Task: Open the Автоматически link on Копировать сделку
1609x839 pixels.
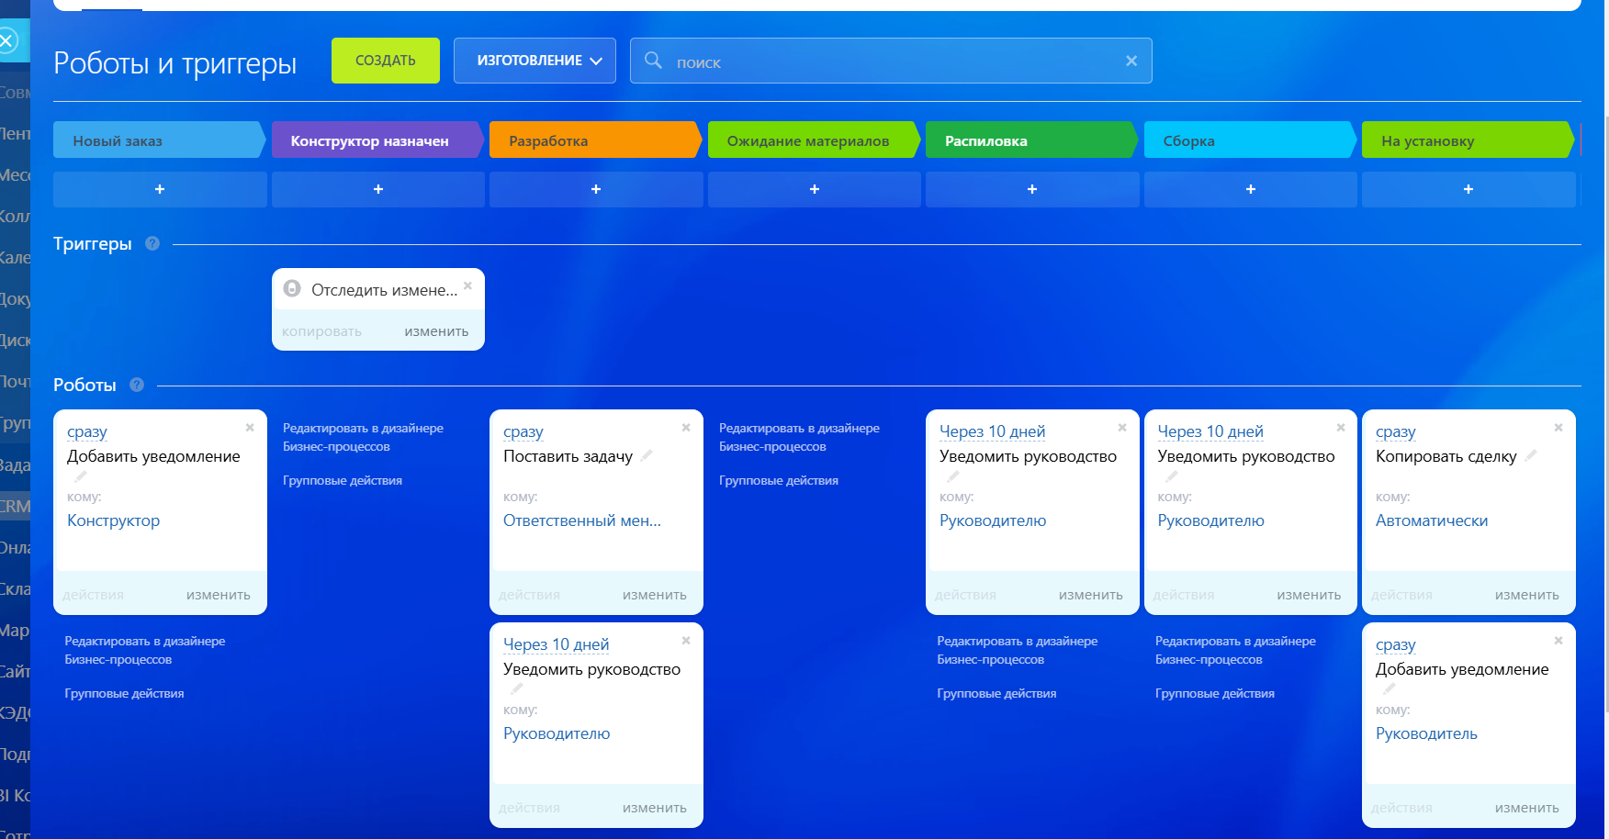Action: point(1432,520)
